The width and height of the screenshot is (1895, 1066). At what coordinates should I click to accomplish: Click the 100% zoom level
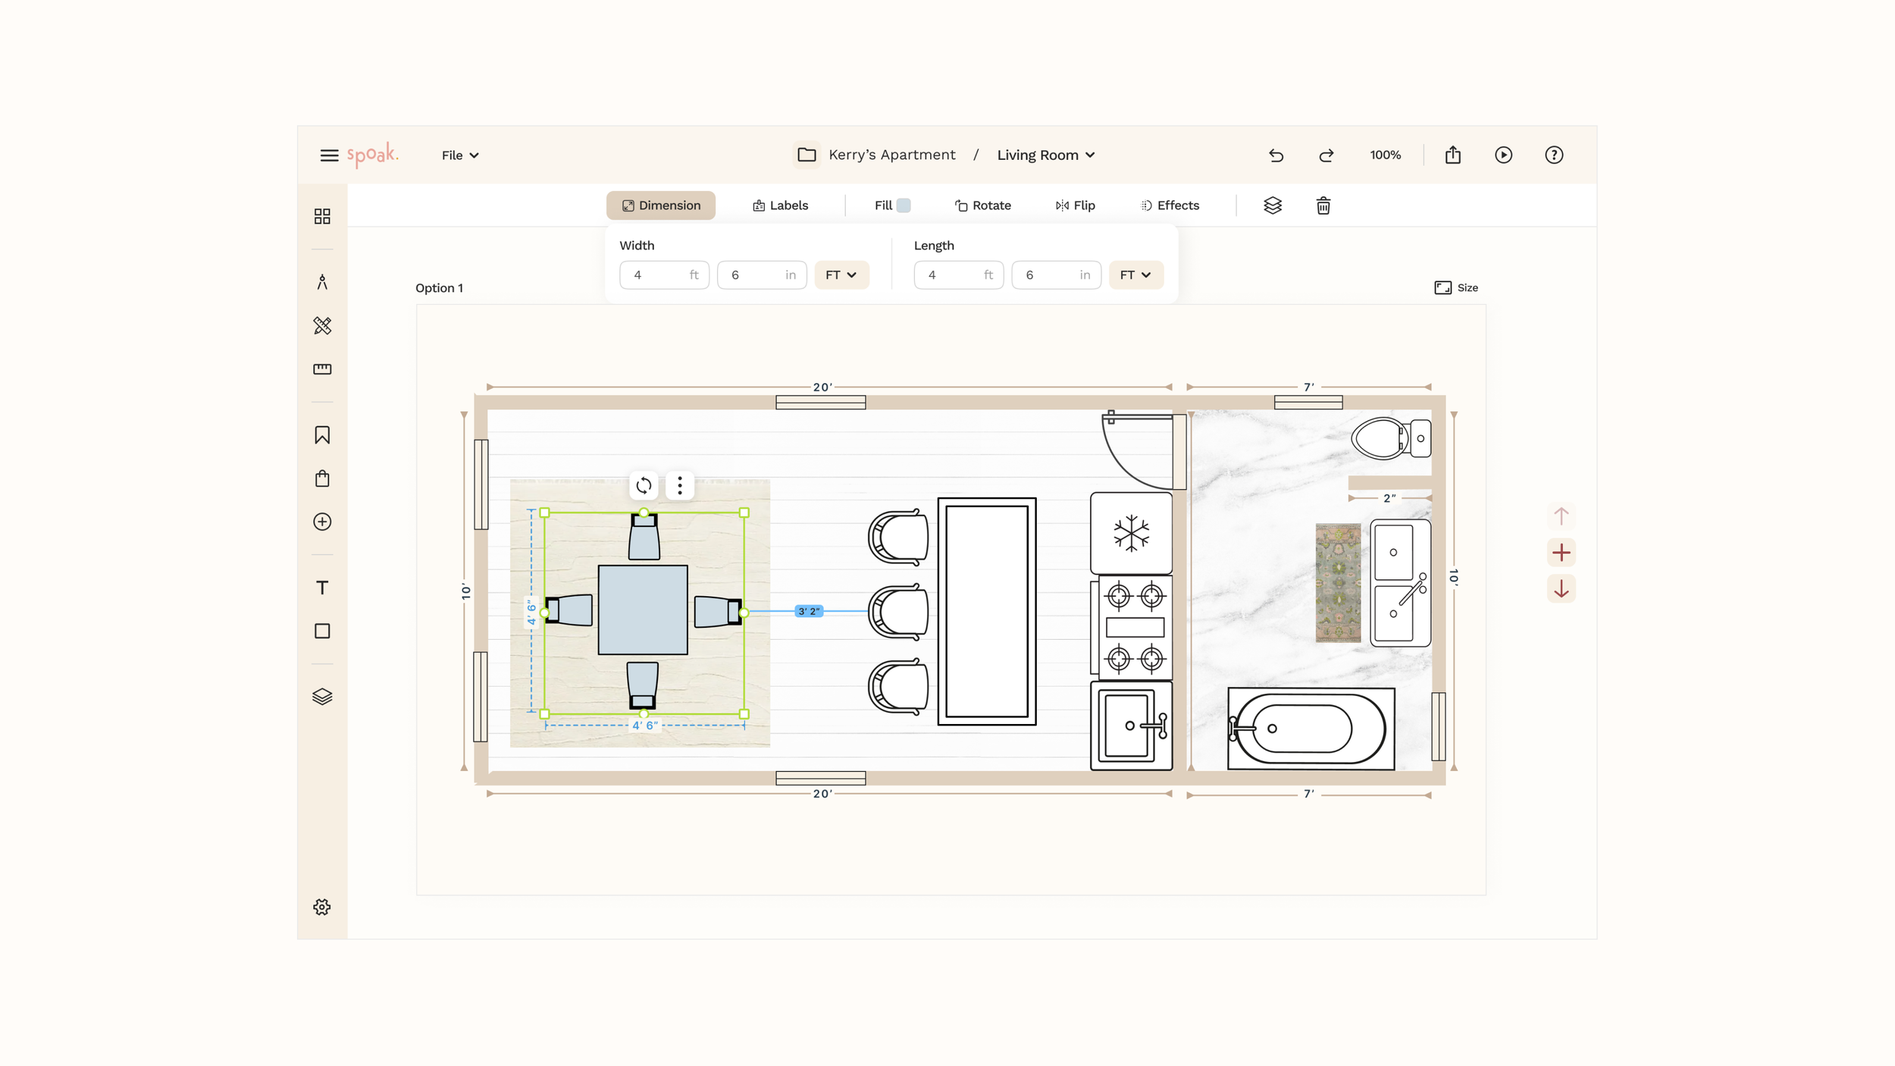click(1385, 155)
